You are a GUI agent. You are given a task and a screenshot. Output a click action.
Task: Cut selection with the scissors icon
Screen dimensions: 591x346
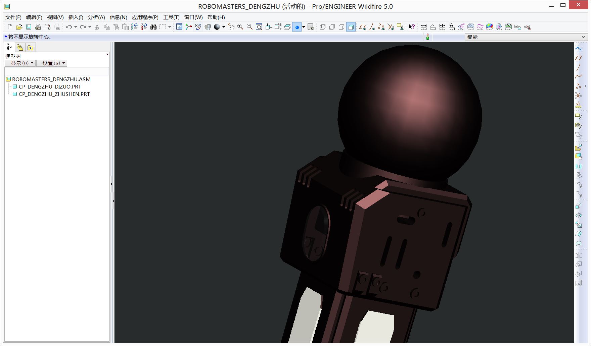point(97,27)
